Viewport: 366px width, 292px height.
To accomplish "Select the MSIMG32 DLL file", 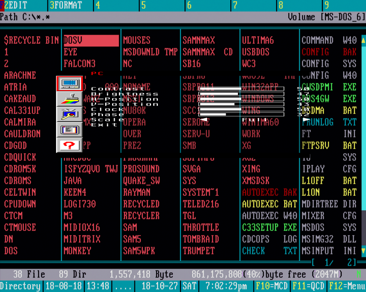I will click(x=329, y=239).
